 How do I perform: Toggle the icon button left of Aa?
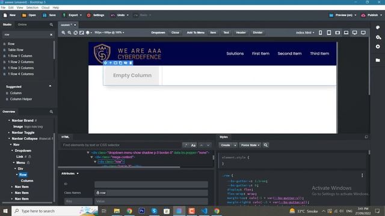point(186,145)
